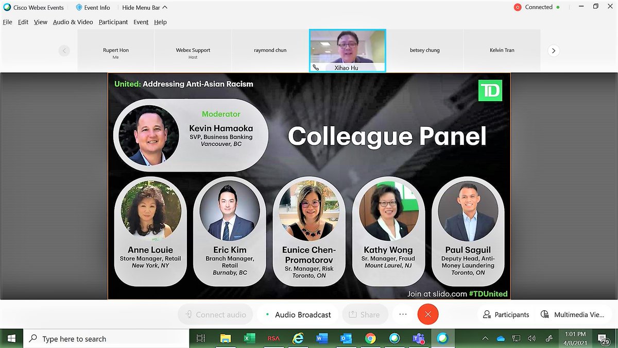Open the first Webex icon beside Chrome
The height and width of the screenshot is (348, 618).
(394, 339)
